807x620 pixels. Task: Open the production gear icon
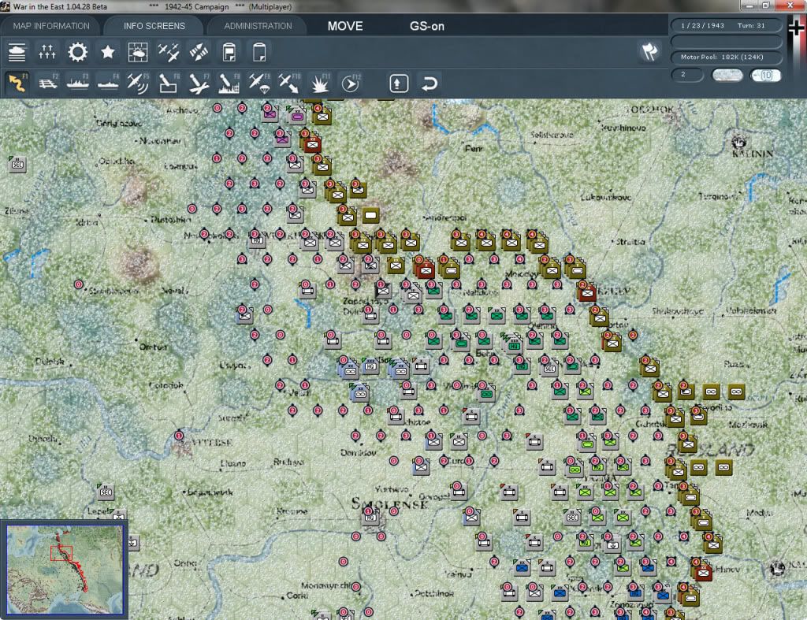78,52
